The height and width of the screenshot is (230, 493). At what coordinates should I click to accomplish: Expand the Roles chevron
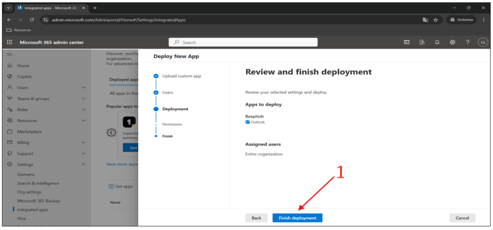[84, 109]
